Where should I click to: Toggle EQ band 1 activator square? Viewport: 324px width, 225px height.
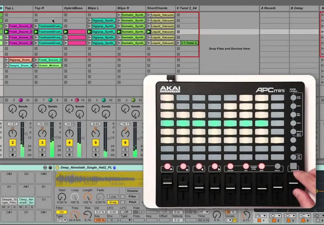tap(259, 220)
